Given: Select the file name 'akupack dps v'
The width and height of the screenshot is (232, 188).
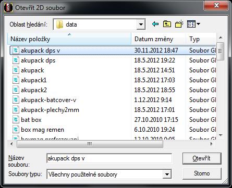Looking at the screenshot, I should click(x=41, y=51).
